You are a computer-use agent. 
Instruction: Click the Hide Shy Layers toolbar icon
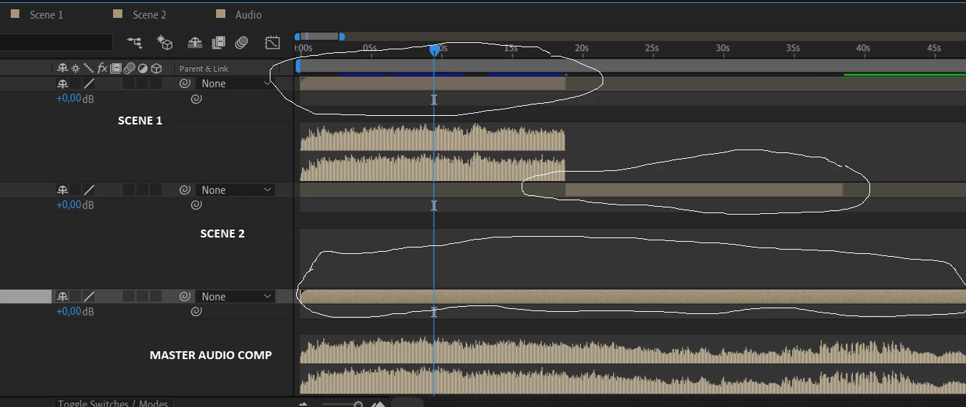pos(195,43)
